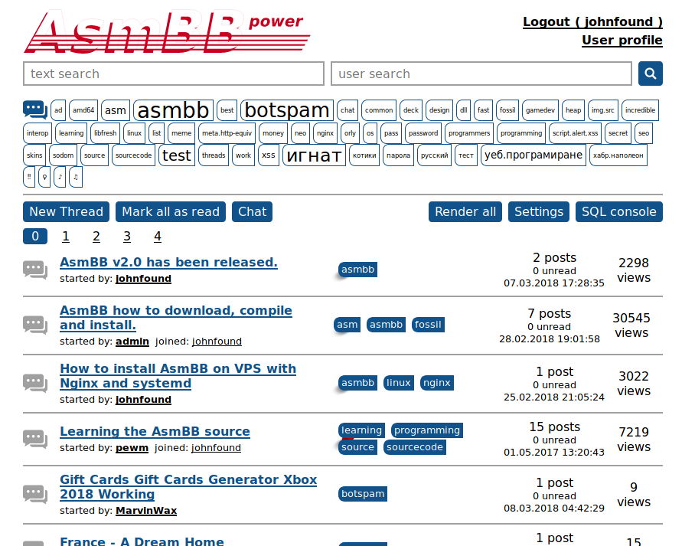The width and height of the screenshot is (695, 546).
Task: Open thread AsmBB how to download, compile
Action: 176,318
